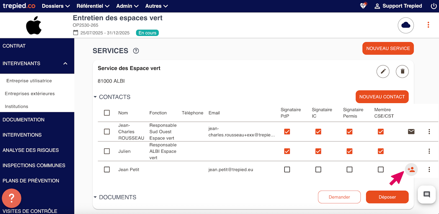Click the power logout icon

pos(434,6)
